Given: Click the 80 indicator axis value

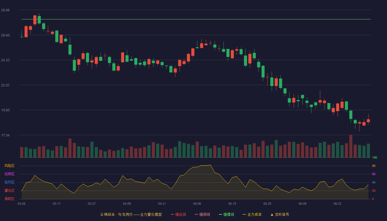Looking at the screenshot, I should pos(374,166).
